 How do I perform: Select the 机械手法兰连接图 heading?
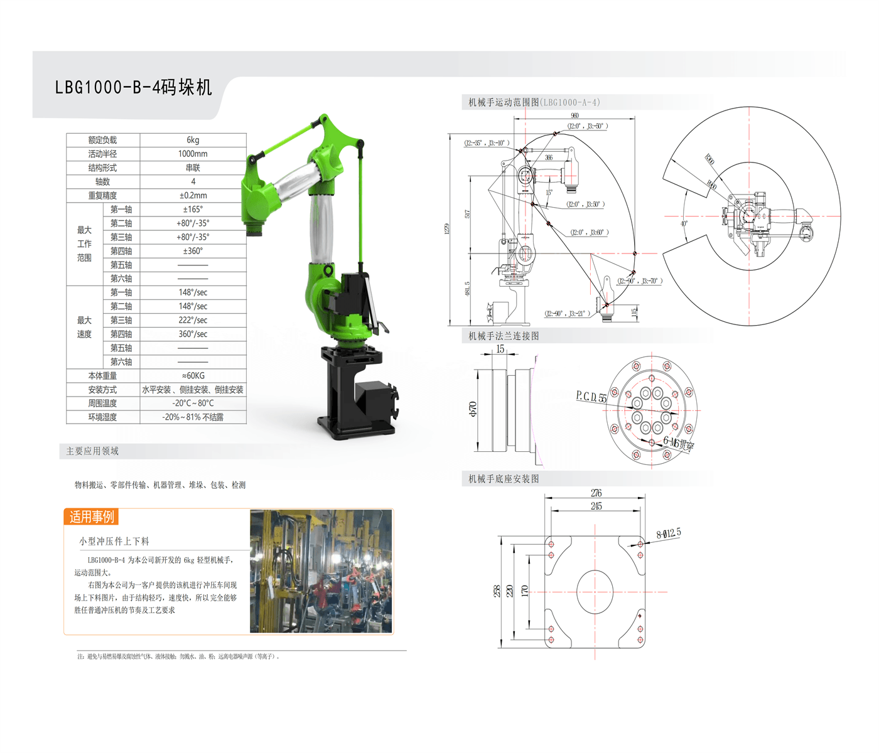504,336
